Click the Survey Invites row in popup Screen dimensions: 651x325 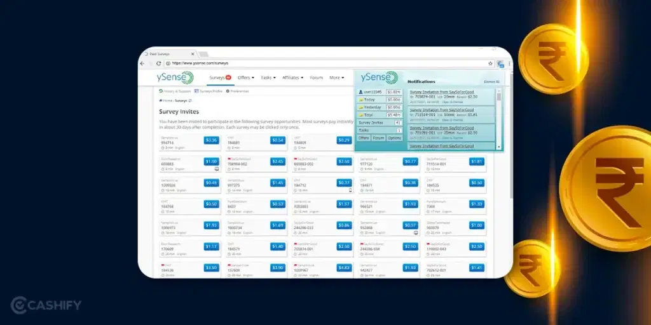(380, 123)
